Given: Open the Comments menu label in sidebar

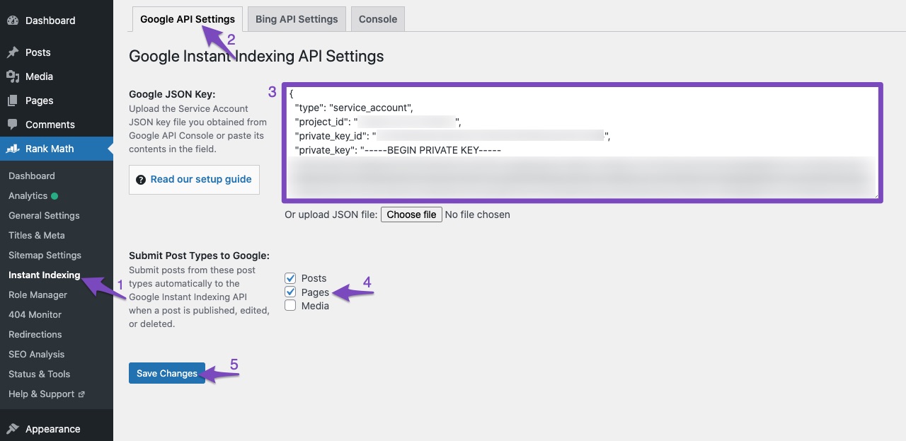Looking at the screenshot, I should 50,125.
